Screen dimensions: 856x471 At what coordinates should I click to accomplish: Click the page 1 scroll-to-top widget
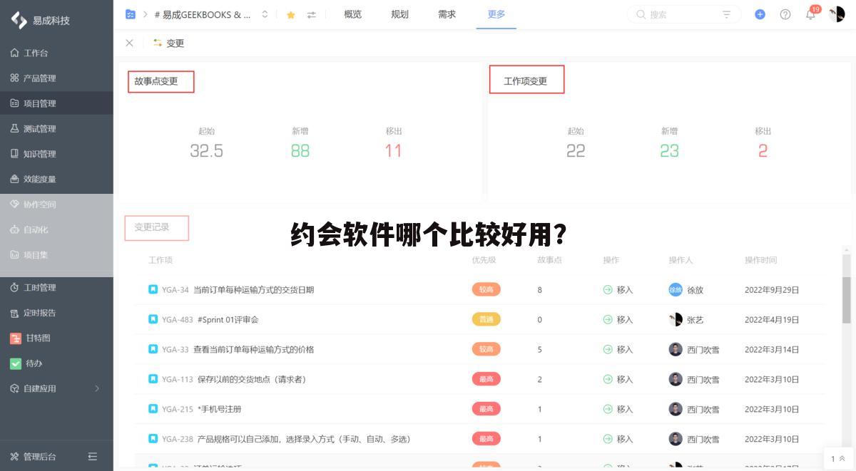tap(838, 458)
